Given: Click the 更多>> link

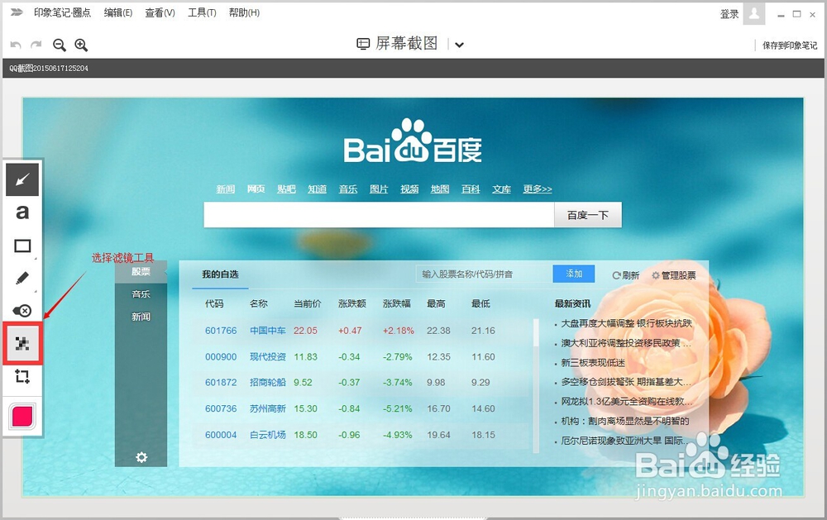Looking at the screenshot, I should pyautogui.click(x=538, y=188).
